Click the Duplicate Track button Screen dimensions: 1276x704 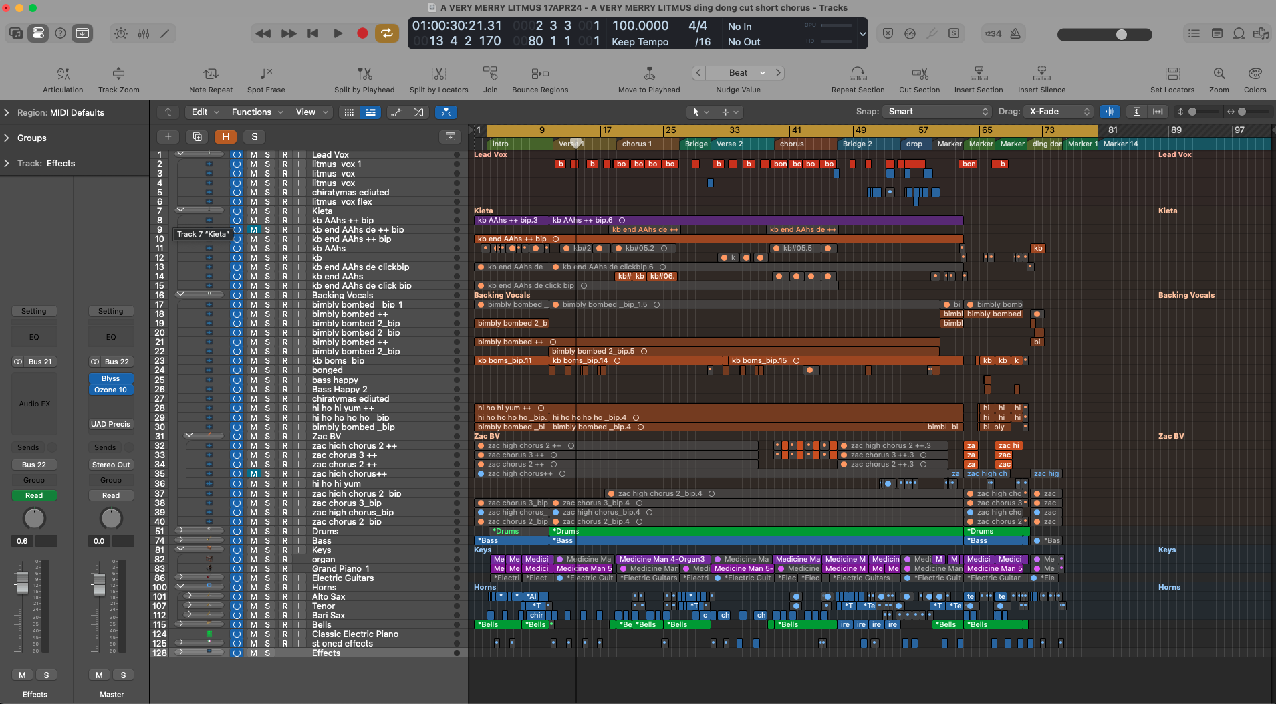coord(197,137)
